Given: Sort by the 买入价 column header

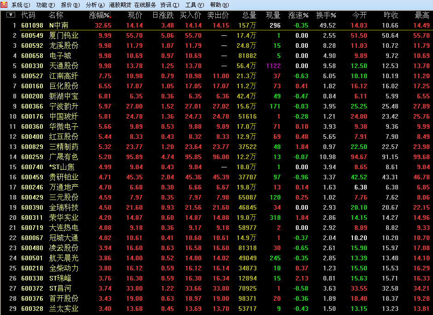Looking at the screenshot, I should 191,15.
